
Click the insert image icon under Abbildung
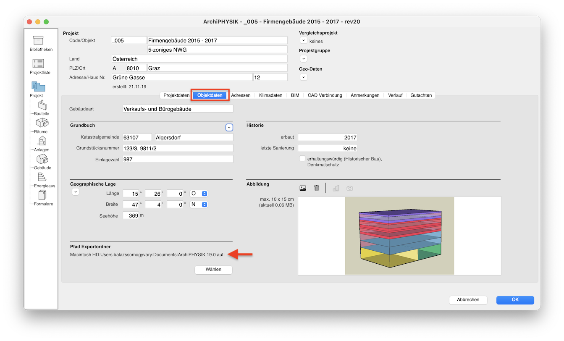(x=303, y=188)
